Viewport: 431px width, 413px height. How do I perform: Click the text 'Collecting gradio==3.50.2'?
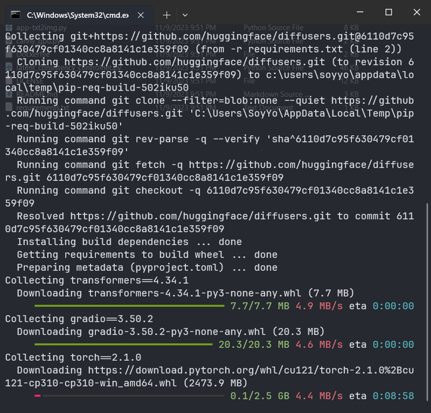click(79, 319)
